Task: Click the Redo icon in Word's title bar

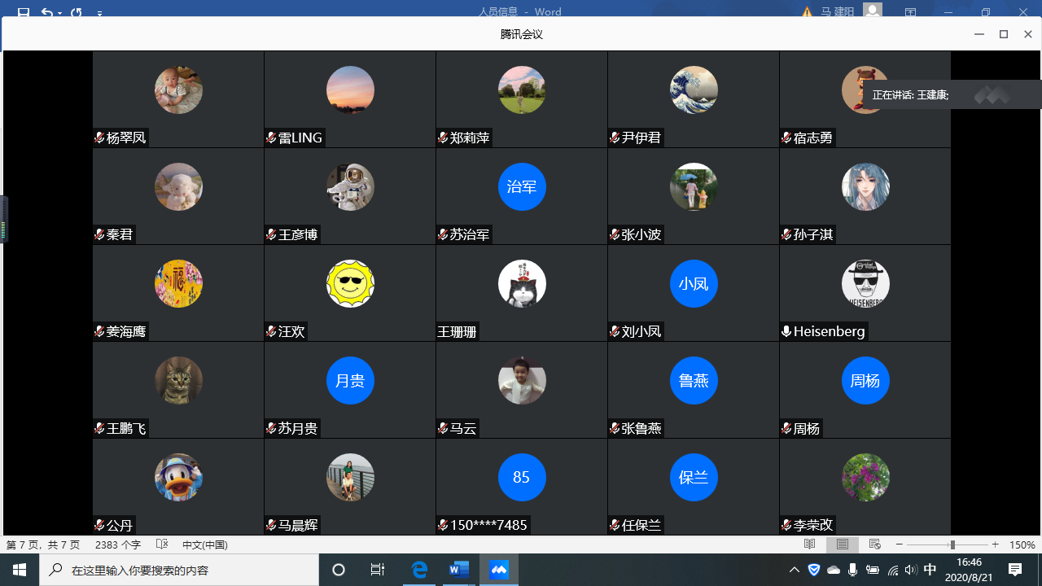Action: pyautogui.click(x=77, y=12)
